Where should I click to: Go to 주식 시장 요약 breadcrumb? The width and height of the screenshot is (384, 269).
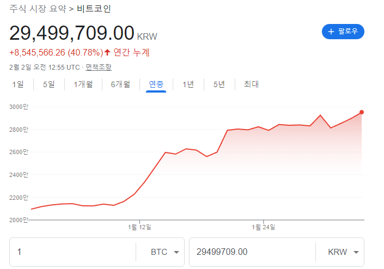(x=37, y=9)
